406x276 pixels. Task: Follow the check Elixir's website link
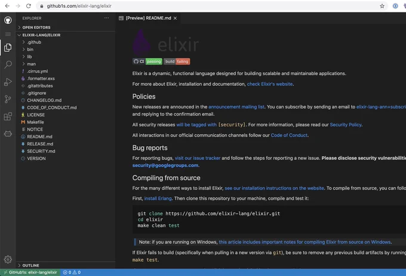pyautogui.click(x=270, y=84)
